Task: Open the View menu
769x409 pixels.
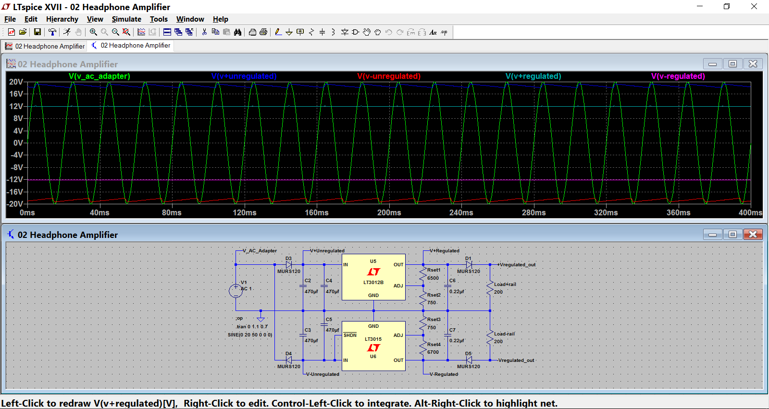Action: (x=95, y=19)
